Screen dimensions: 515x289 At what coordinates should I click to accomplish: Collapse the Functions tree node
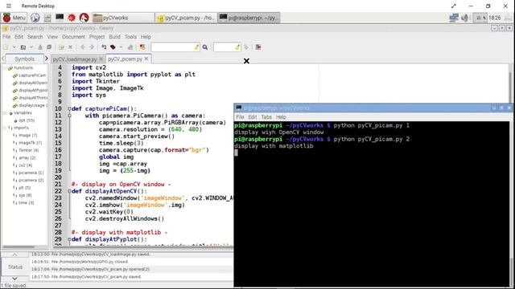click(x=5, y=67)
